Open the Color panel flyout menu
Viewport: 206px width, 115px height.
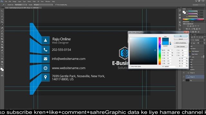(x=205, y=9)
